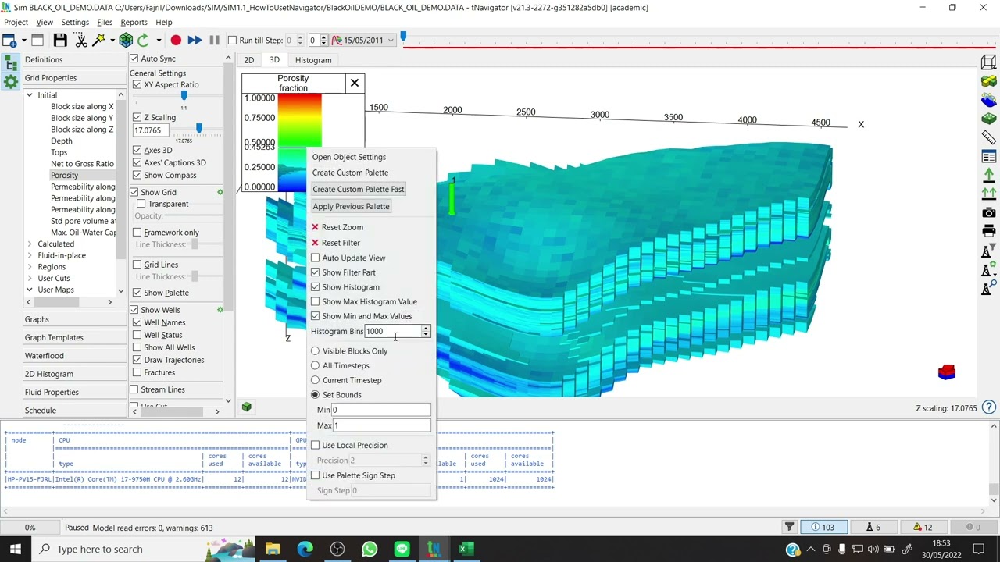Image resolution: width=1000 pixels, height=562 pixels.
Task: Click the Apply Previous Palette button
Action: 351,206
